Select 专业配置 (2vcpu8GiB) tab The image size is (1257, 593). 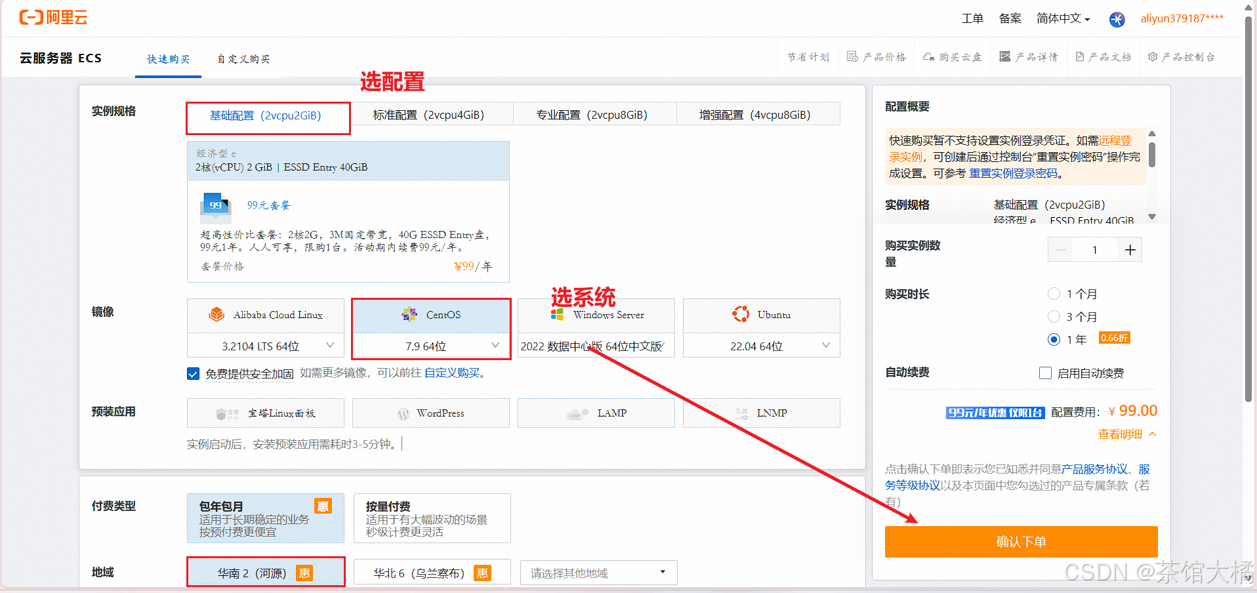click(x=594, y=115)
